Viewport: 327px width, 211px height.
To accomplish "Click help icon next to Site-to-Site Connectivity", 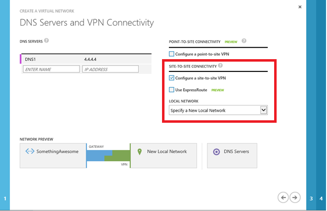I will click(x=220, y=65).
